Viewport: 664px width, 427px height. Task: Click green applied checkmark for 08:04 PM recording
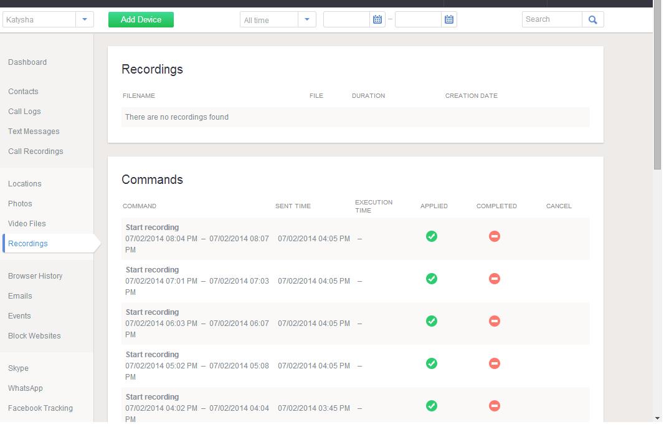click(x=432, y=236)
